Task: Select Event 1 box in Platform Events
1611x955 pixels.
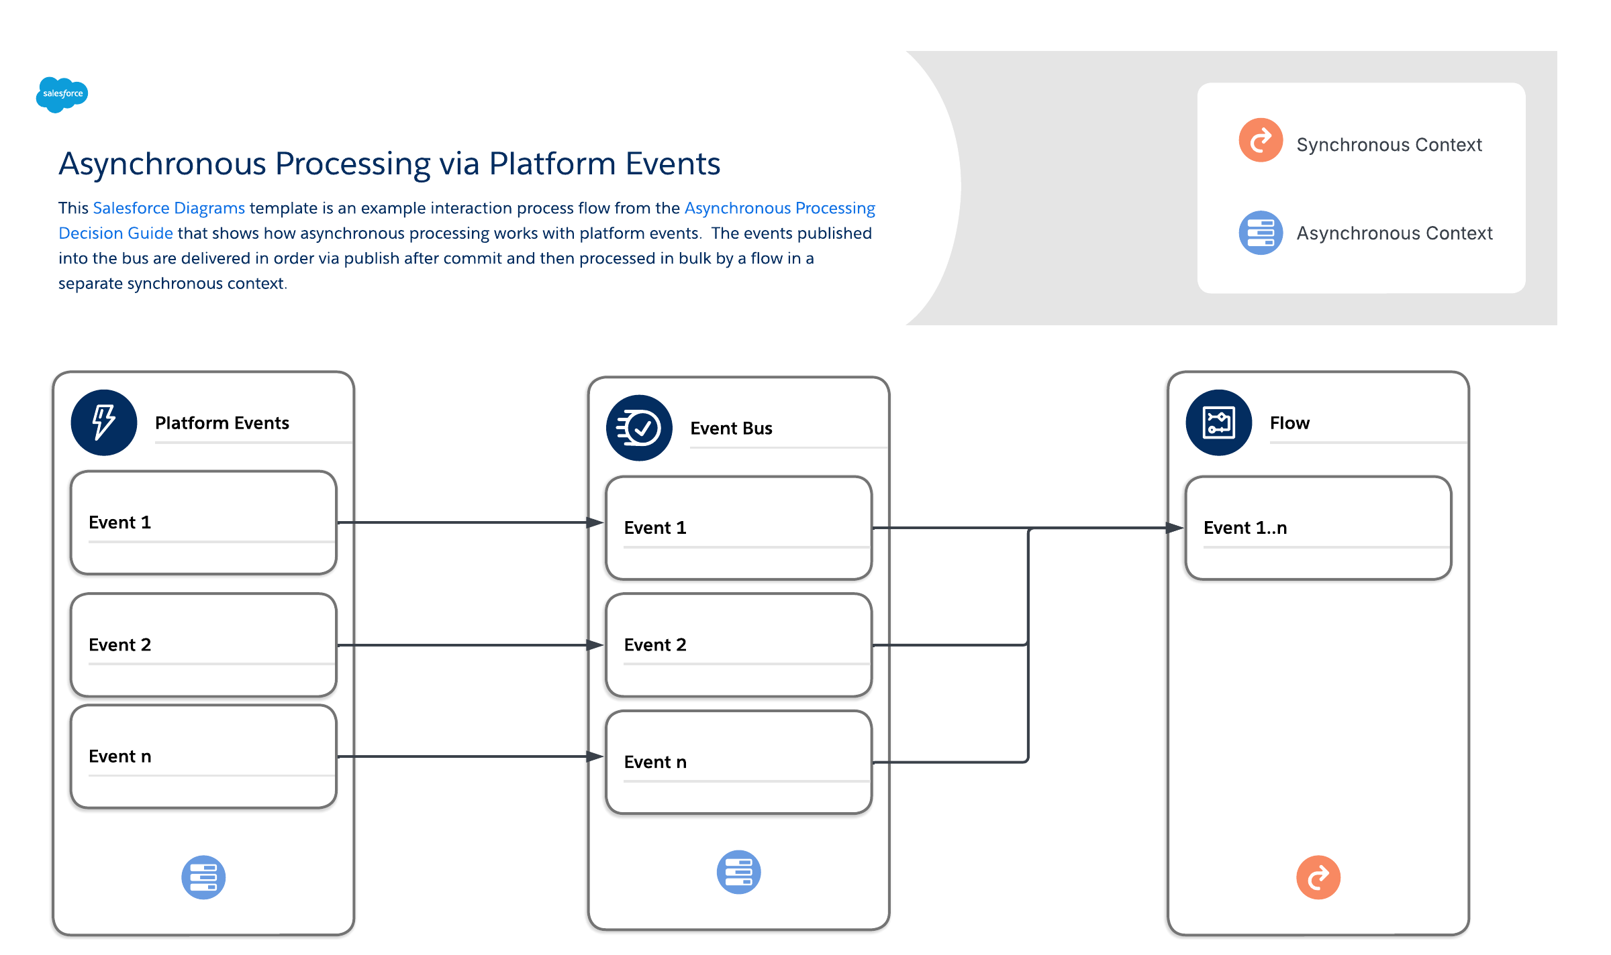Action: 203,522
